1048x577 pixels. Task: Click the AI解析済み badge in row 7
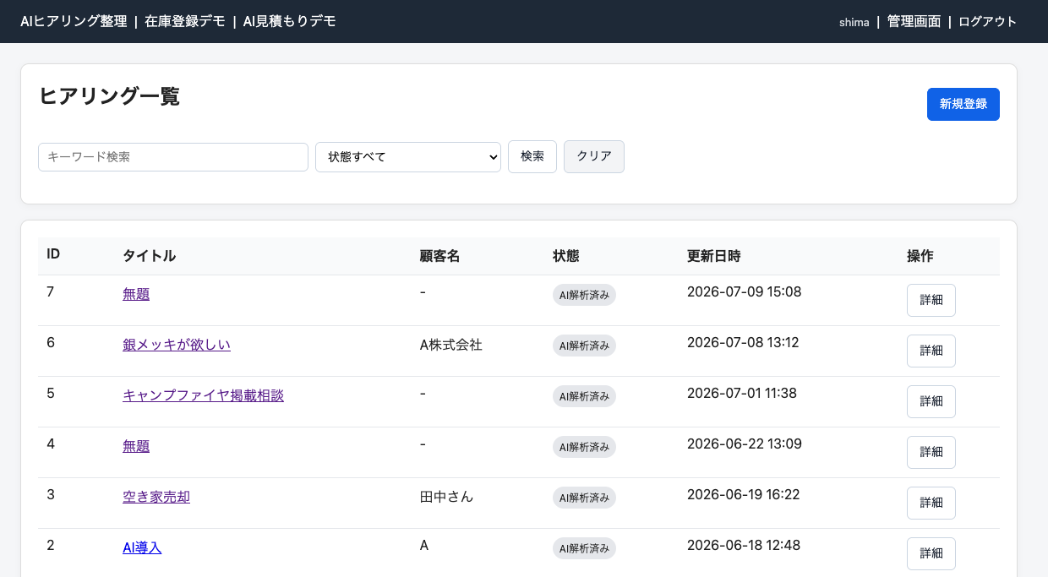pos(584,295)
